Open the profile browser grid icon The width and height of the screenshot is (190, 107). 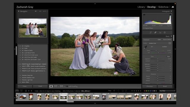click(x=170, y=43)
